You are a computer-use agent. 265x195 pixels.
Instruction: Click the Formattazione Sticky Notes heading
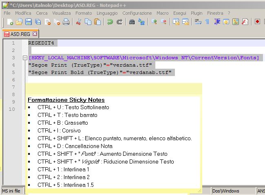(x=66, y=100)
